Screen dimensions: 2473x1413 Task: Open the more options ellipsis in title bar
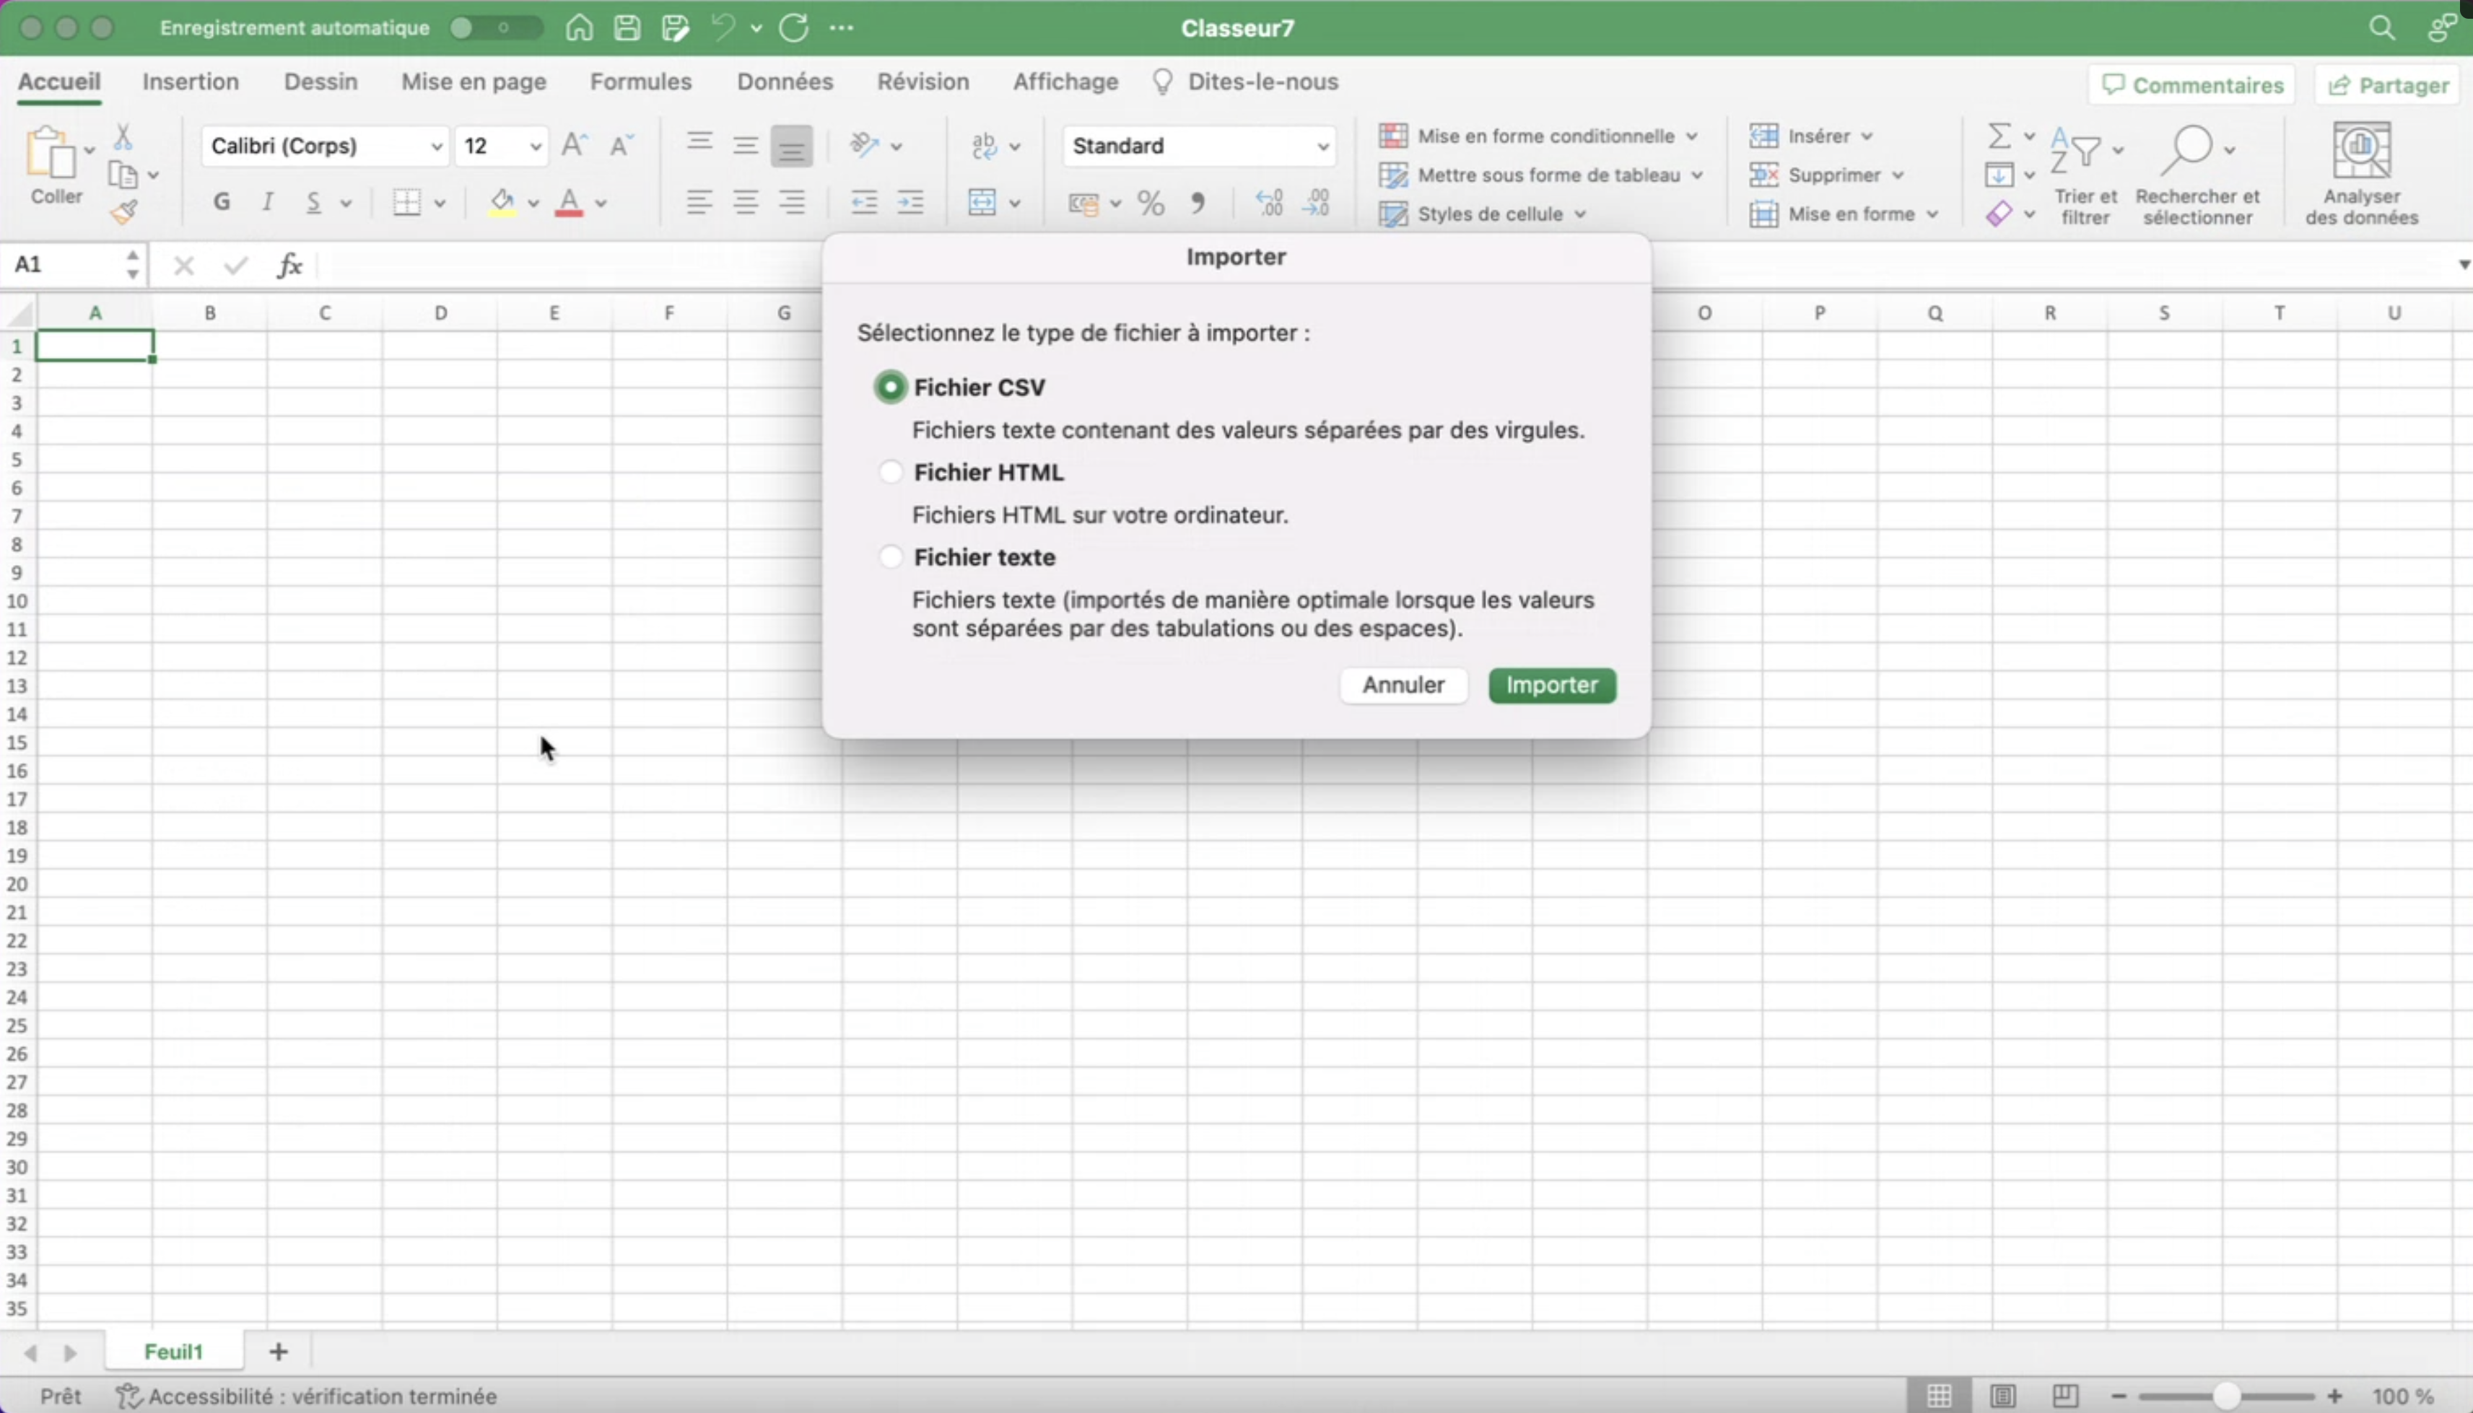[842, 27]
